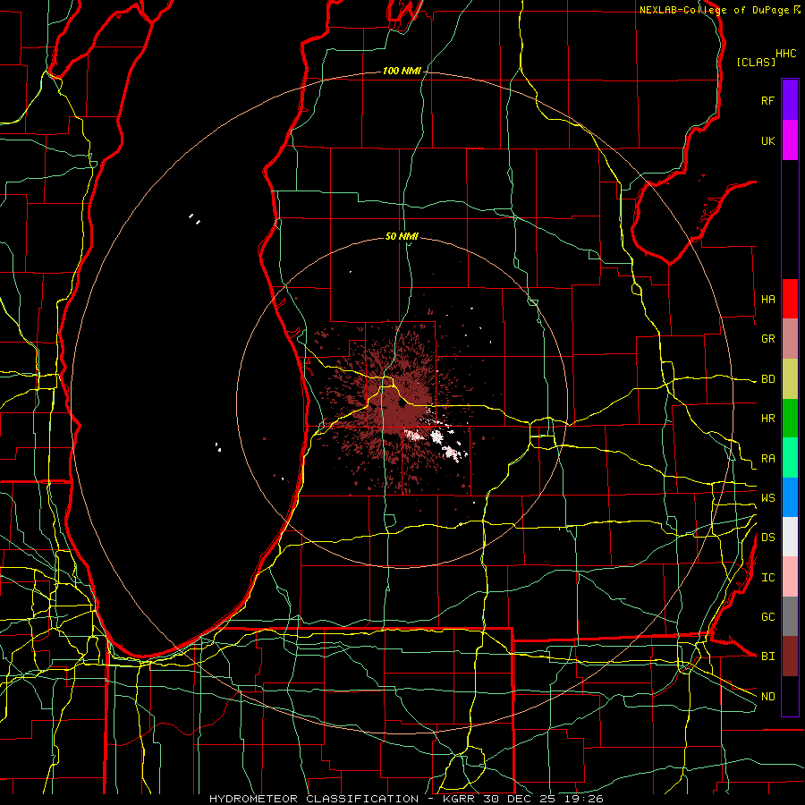Click the "GC" legend label

point(767,617)
